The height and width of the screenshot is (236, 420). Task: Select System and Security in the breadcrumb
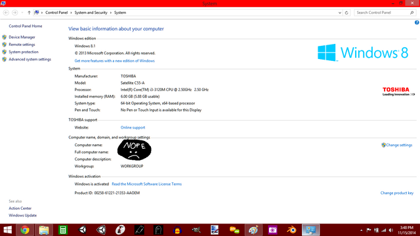pos(91,12)
